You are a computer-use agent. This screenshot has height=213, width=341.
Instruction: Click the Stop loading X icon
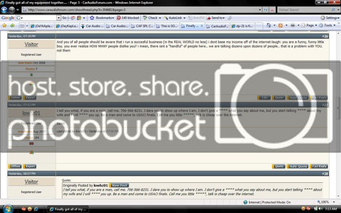[x=272, y=10]
